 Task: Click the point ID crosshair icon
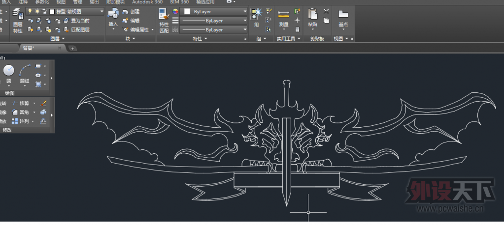click(297, 20)
